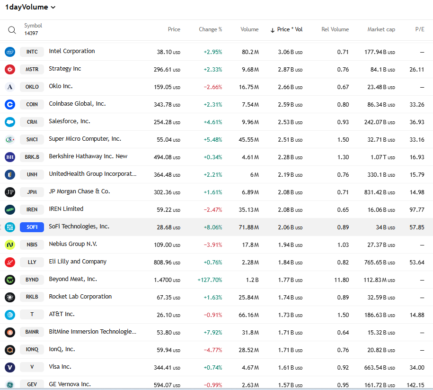Viewport: 433px width, 390px height.
Task: Click the Berkshire Hathaway BH logo icon
Action: pos(10,157)
